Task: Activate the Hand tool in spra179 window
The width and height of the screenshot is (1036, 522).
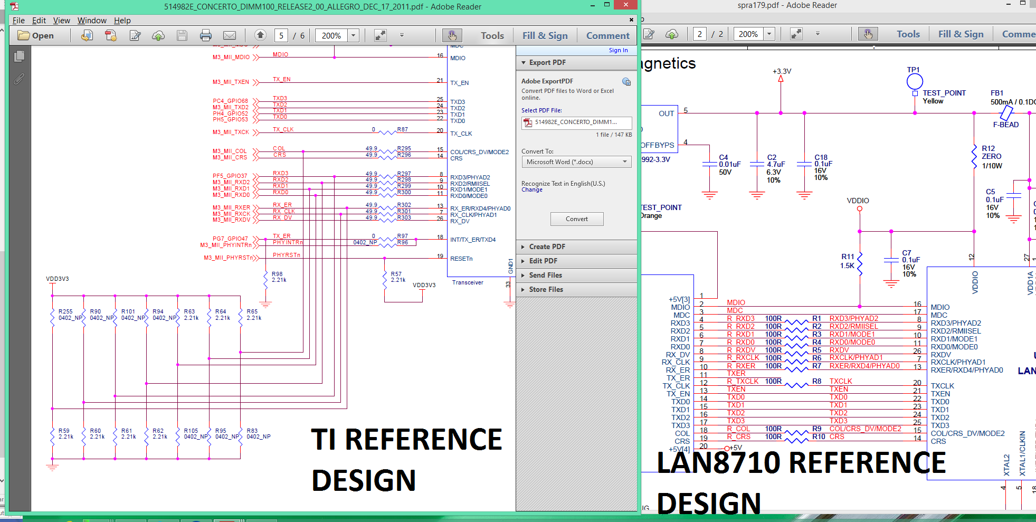Action: click(x=868, y=33)
